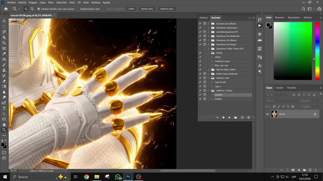Expand the español action steps
The height and width of the screenshot is (181, 323).
click(212, 95)
